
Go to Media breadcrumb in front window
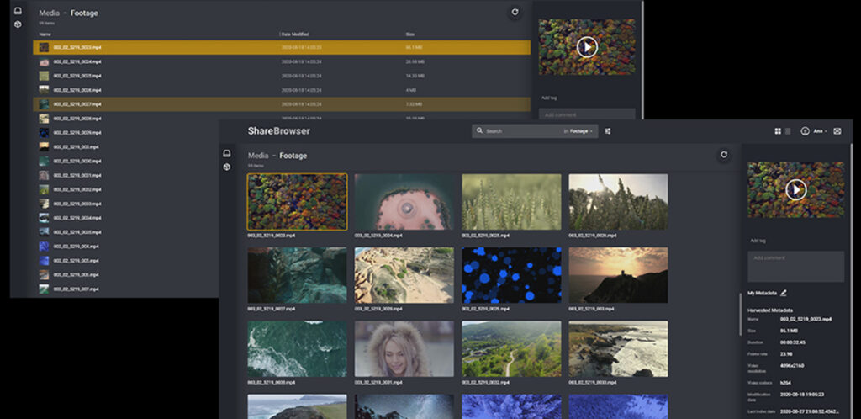coord(258,156)
